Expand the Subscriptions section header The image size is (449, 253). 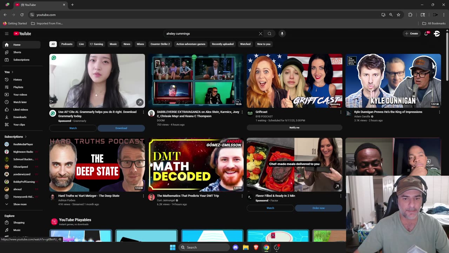[x=15, y=137]
